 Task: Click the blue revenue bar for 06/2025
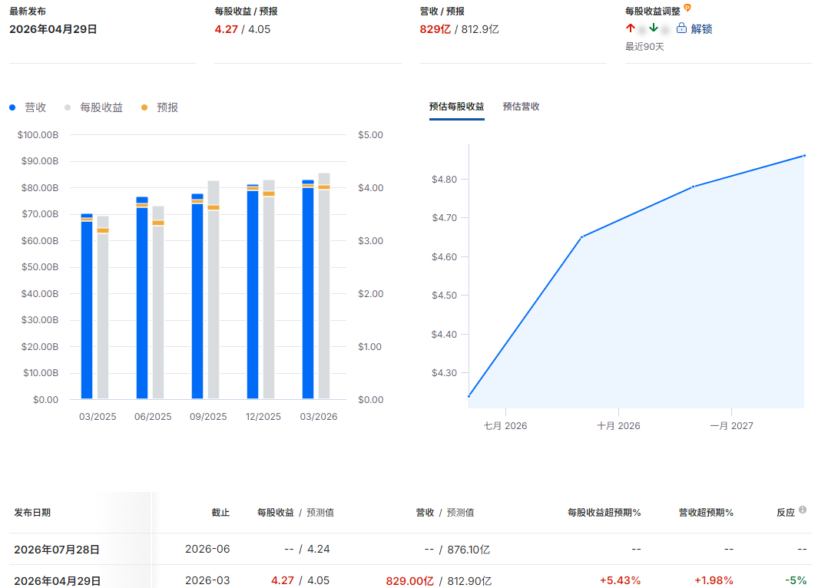click(x=142, y=298)
